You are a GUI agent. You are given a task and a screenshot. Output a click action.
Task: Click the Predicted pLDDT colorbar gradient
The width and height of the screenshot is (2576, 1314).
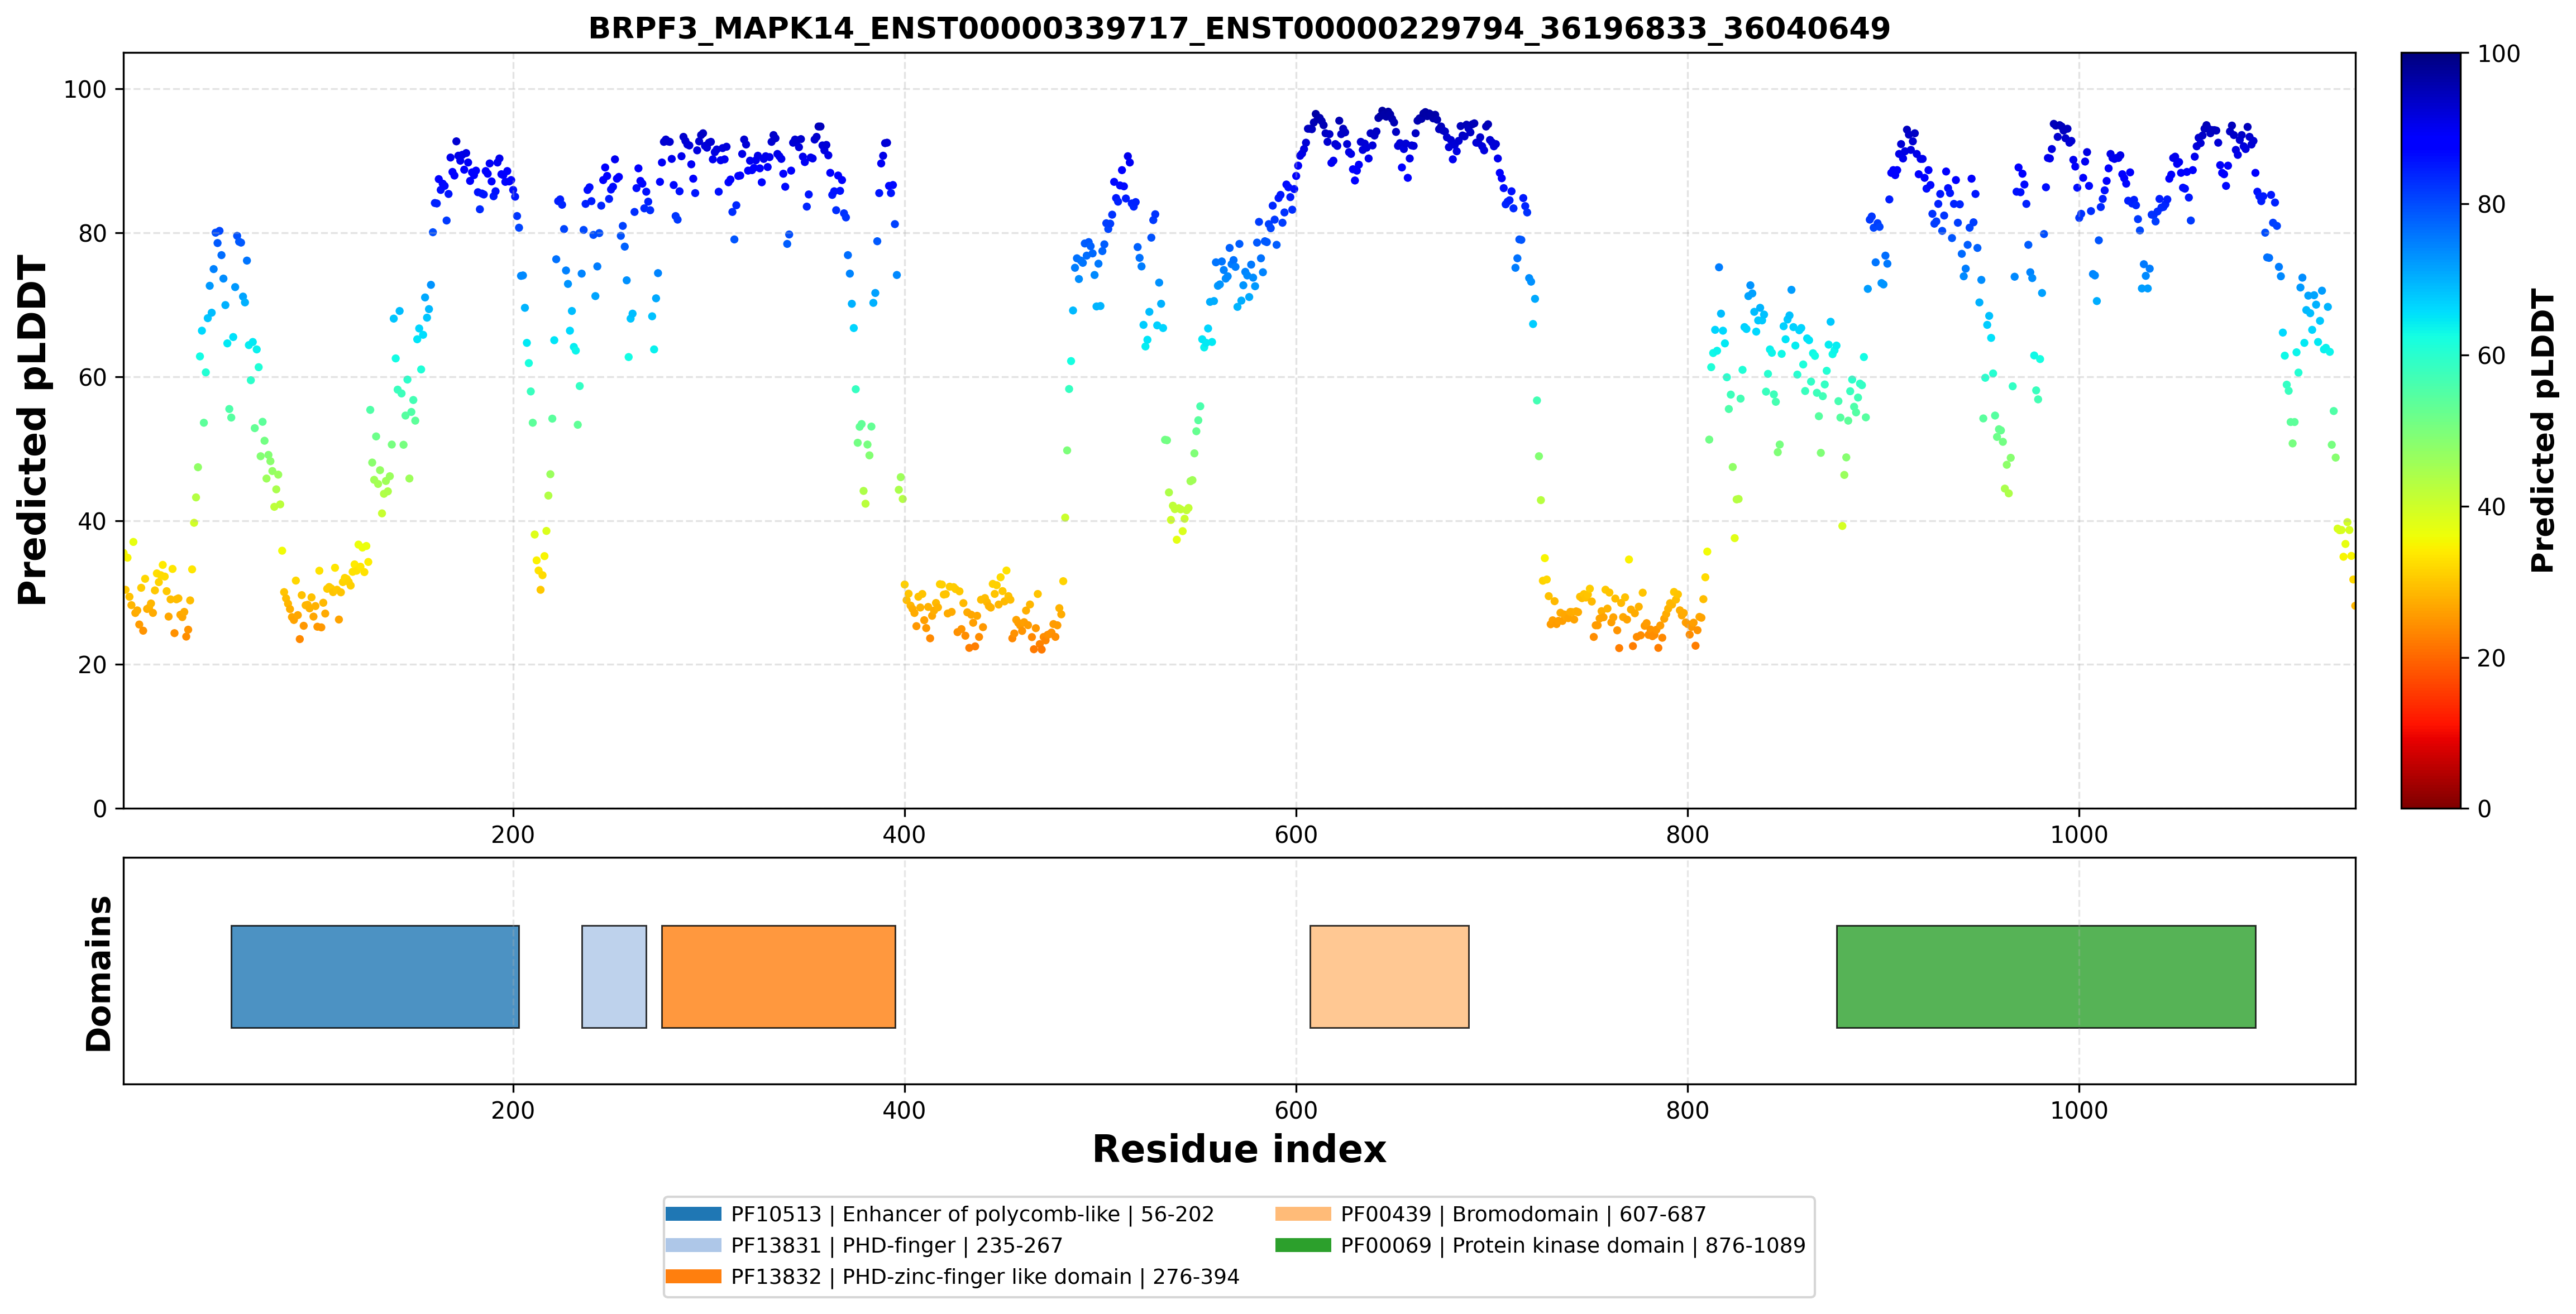tap(2430, 431)
